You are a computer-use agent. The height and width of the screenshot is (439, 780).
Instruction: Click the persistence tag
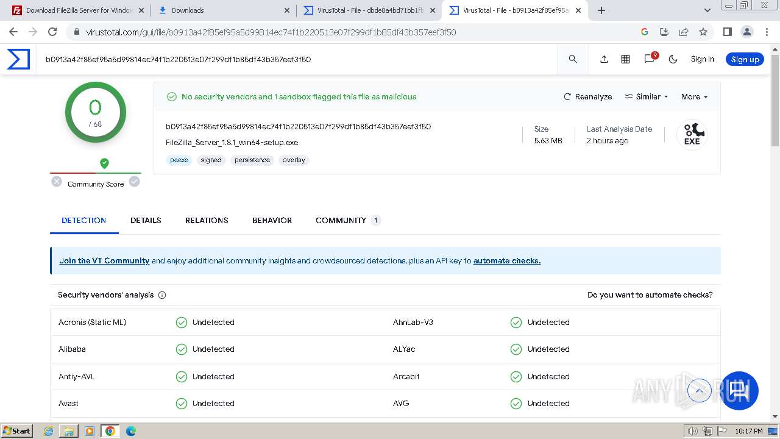coord(252,160)
